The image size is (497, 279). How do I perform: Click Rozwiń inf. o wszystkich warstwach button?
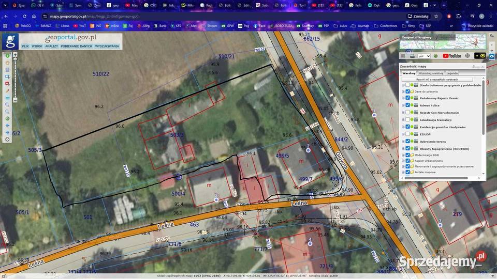pyautogui.click(x=437, y=80)
